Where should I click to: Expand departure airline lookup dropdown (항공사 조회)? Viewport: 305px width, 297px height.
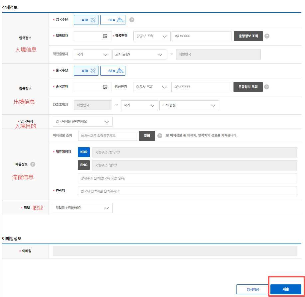pos(152,87)
